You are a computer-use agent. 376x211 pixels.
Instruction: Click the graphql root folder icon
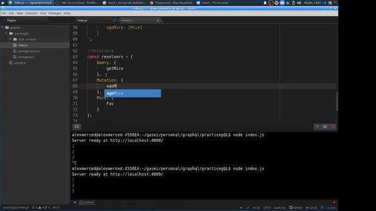7,28
